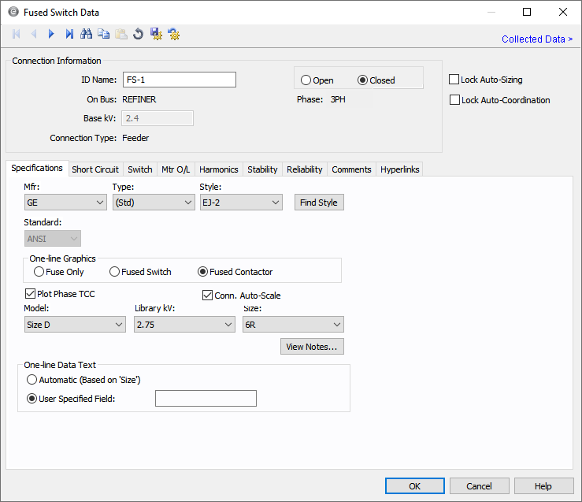Expand the Size dropdown showing 6R

click(292, 325)
